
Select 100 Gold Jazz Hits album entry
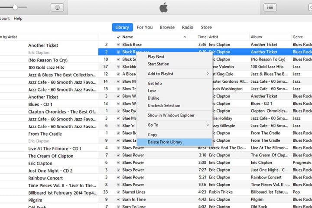coord(46,68)
